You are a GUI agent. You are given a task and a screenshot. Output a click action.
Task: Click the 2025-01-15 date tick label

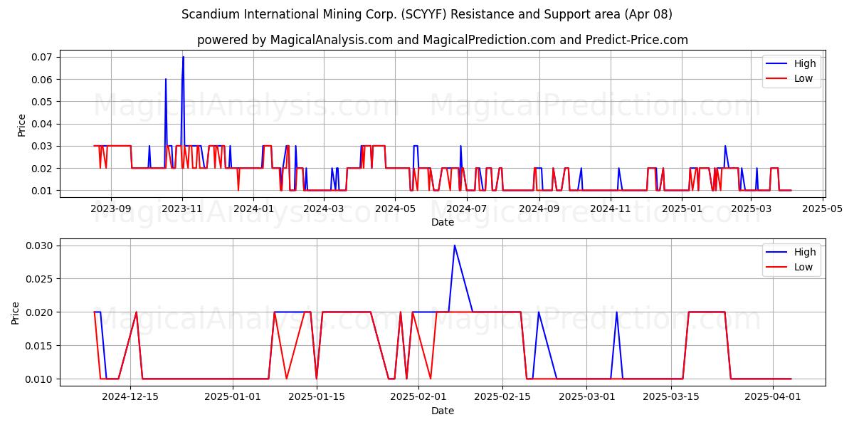point(317,397)
